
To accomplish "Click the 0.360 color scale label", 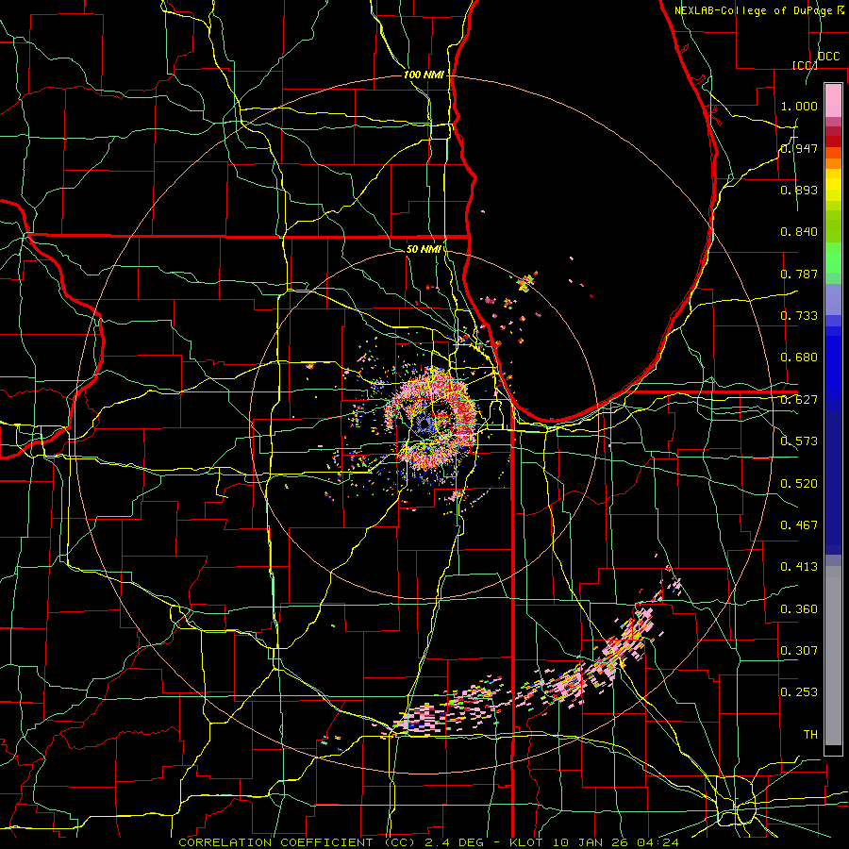I will coord(799,609).
